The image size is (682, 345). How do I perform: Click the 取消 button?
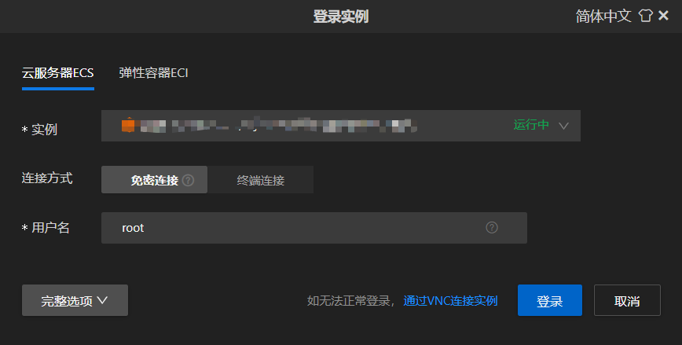click(627, 300)
